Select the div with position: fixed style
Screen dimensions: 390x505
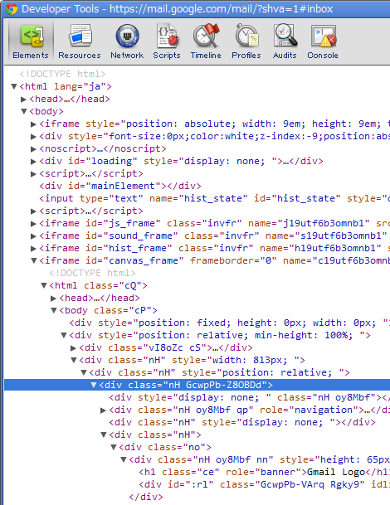click(230, 323)
